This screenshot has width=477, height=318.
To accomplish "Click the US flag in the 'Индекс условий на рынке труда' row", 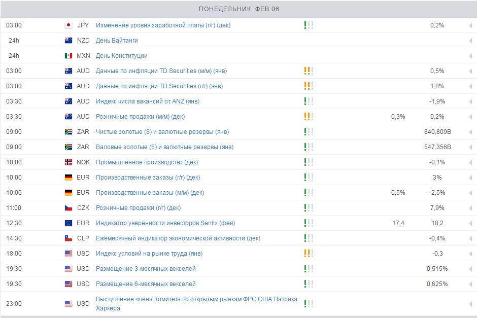I will (x=69, y=253).
